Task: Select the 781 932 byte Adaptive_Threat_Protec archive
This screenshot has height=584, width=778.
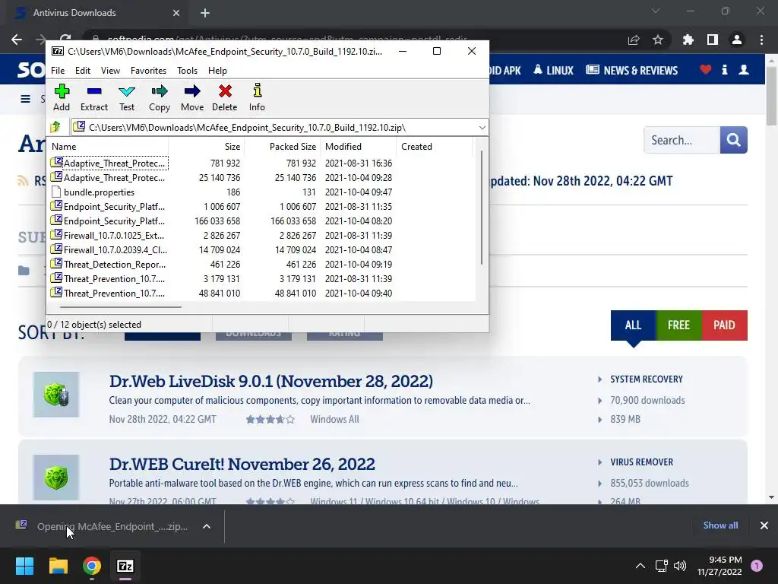Action: click(x=109, y=163)
